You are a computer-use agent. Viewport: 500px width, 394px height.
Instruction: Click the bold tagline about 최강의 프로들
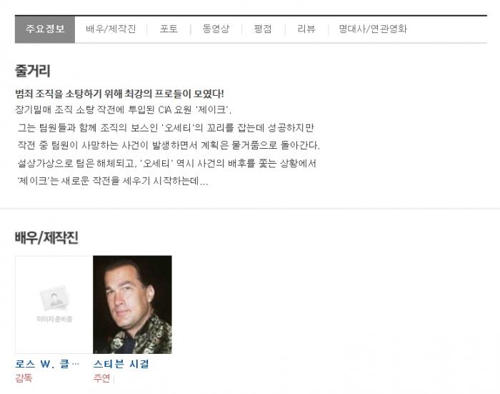click(119, 94)
